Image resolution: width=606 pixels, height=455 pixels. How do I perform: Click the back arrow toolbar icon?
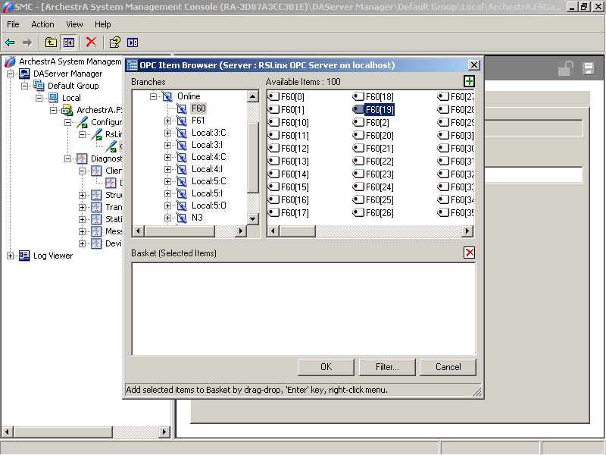click(10, 42)
